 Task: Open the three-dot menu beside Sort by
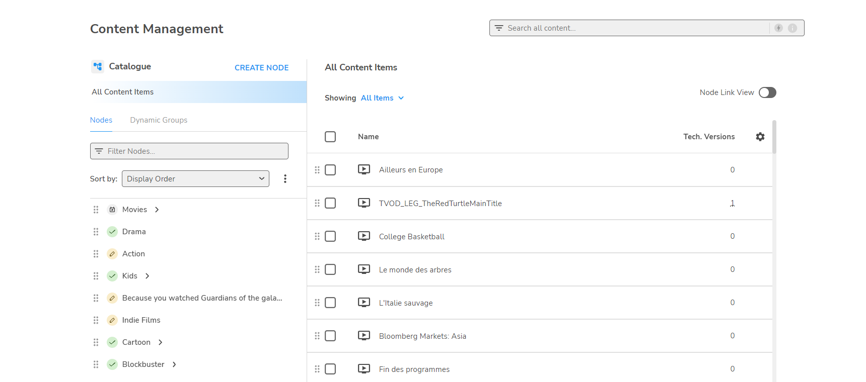tap(285, 179)
